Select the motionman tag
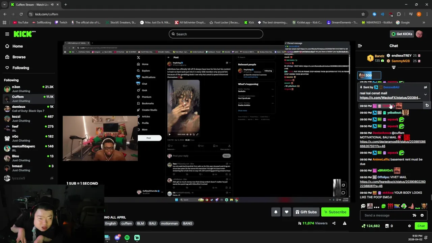 pyautogui.click(x=169, y=223)
